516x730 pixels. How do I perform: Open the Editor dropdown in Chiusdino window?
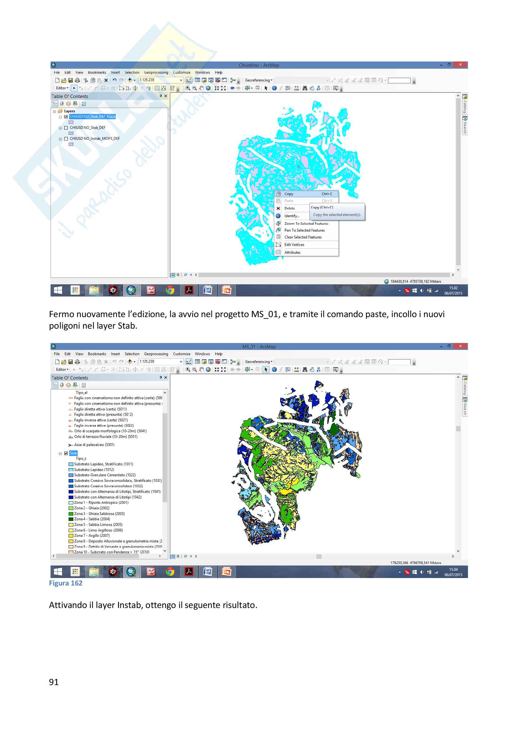62,88
